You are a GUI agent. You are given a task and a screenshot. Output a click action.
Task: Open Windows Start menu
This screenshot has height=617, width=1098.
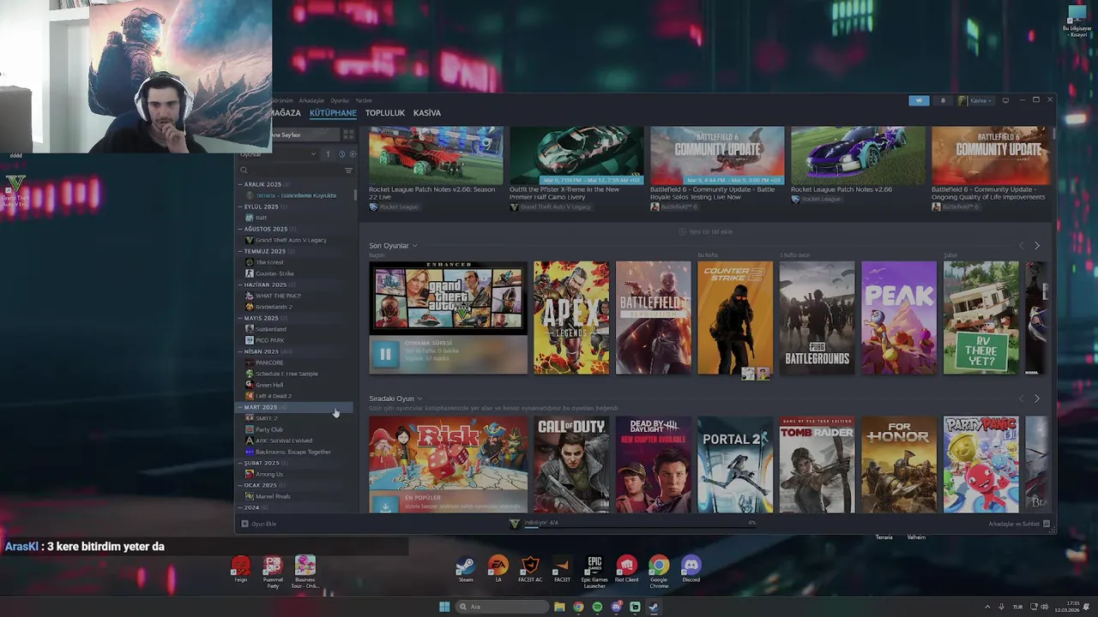point(444,607)
